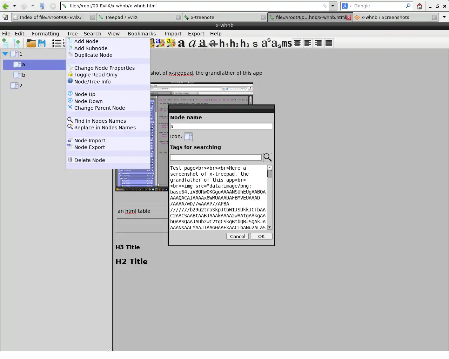449x359 pixels.
Task: Reload the page in the browser
Action: click(x=42, y=6)
